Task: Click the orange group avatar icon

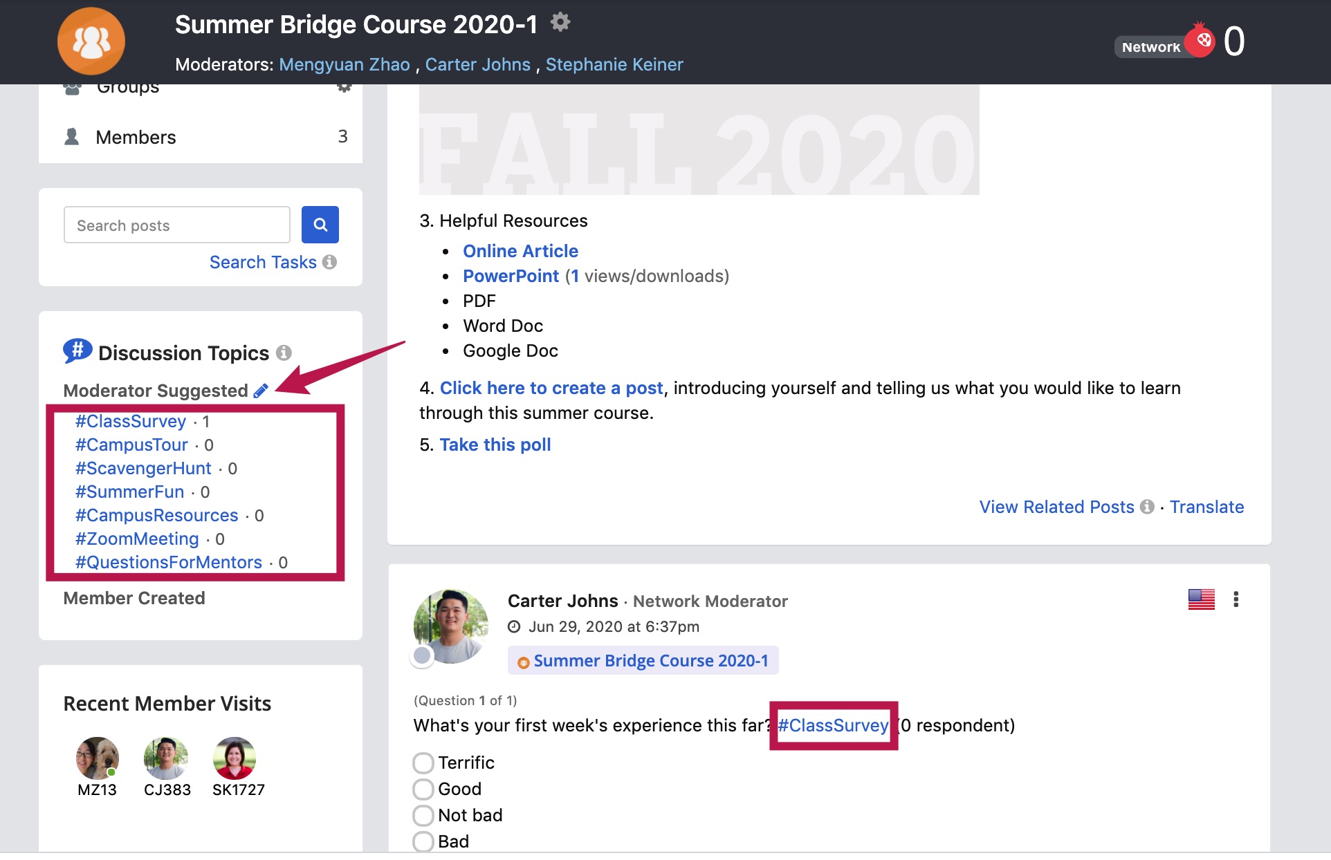Action: tap(91, 41)
